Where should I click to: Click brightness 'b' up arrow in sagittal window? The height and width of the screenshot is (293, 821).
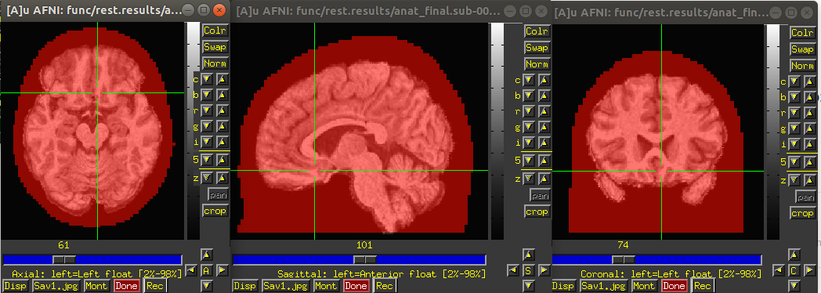544,96
